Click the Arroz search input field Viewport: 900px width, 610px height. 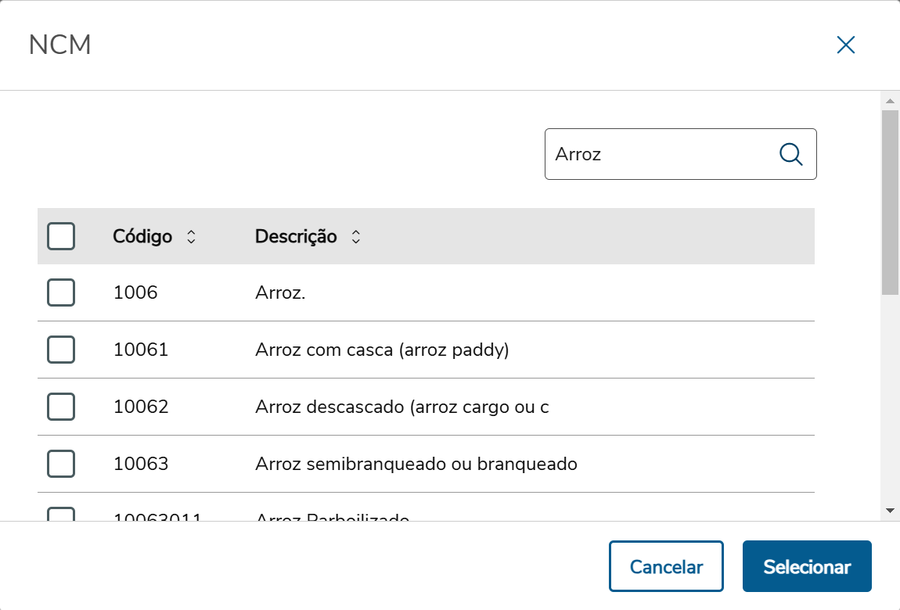click(x=657, y=154)
